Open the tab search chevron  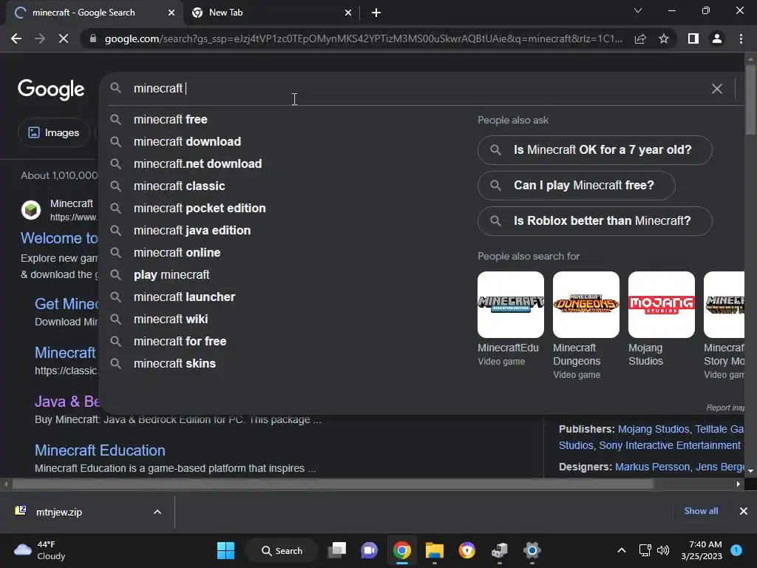[x=638, y=10]
